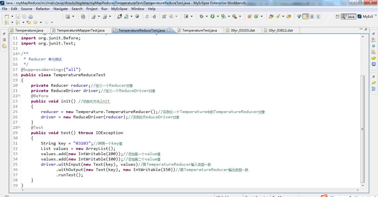Screen dimensions: 378x197
Task: Open the Run configurations dropdown arrow
Action: point(218,16)
